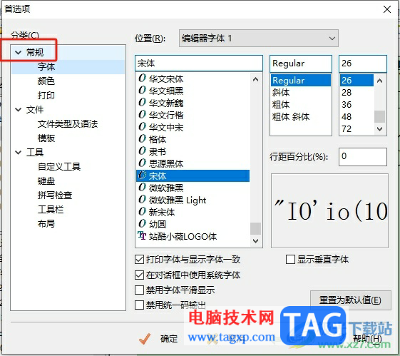Open 文件类型及语法 settings
The height and width of the screenshot is (356, 400).
(68, 124)
